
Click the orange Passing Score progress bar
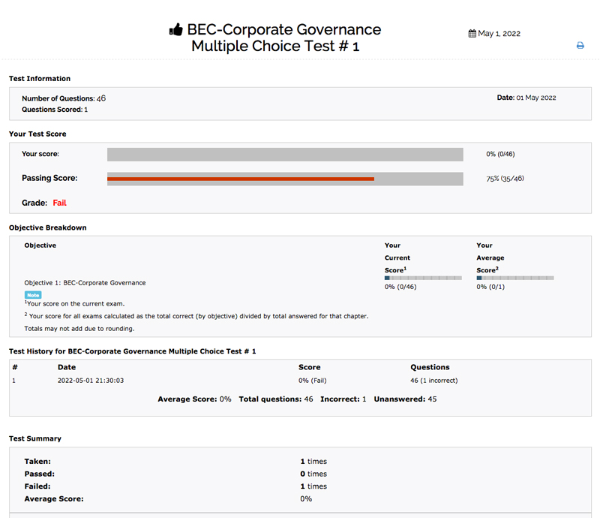click(241, 179)
